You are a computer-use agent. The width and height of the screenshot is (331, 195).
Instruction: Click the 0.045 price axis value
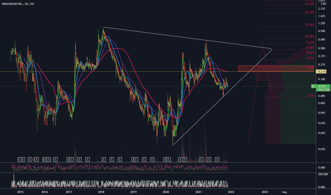click(x=321, y=113)
